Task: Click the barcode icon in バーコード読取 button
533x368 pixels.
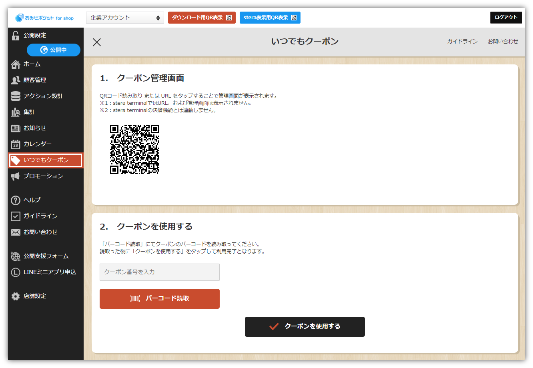Action: [x=135, y=298]
